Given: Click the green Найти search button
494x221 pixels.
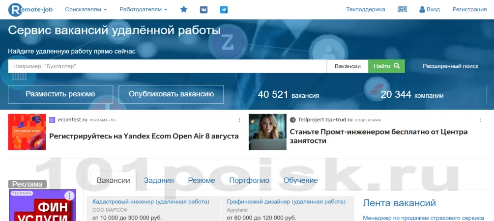Looking at the screenshot, I should (386, 66).
